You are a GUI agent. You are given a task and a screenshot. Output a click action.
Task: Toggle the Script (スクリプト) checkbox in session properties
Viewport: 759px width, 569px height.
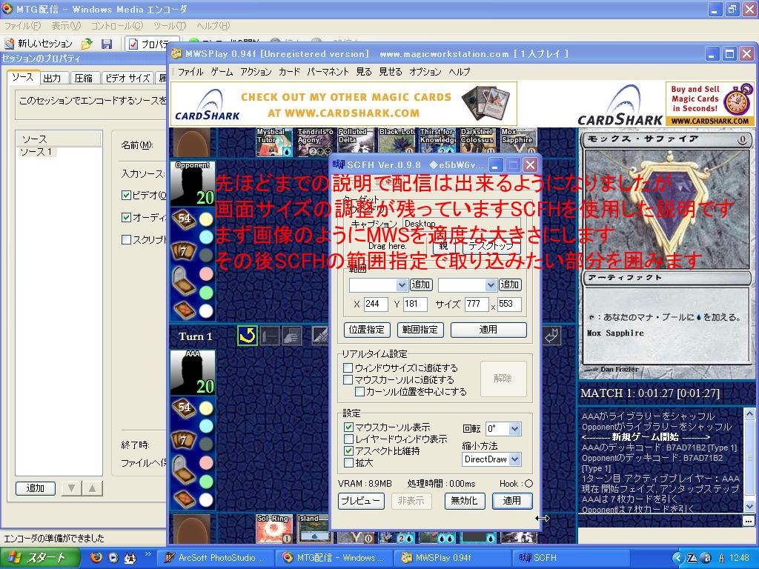pos(126,239)
